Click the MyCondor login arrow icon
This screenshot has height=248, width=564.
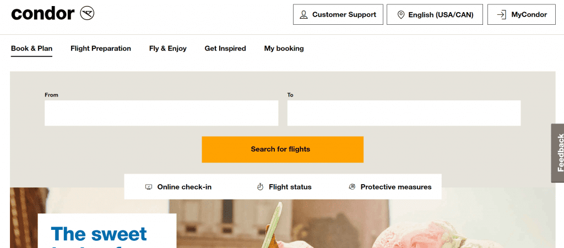[501, 15]
